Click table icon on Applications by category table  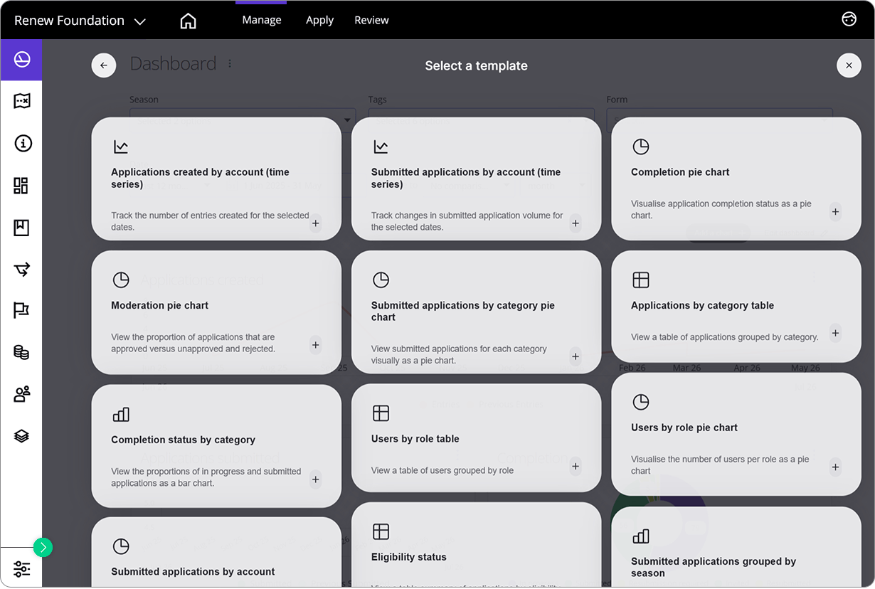pos(640,280)
